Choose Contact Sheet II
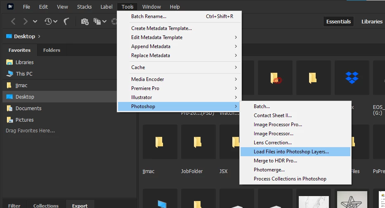Viewport: 385px width, 208px height. (x=295, y=116)
